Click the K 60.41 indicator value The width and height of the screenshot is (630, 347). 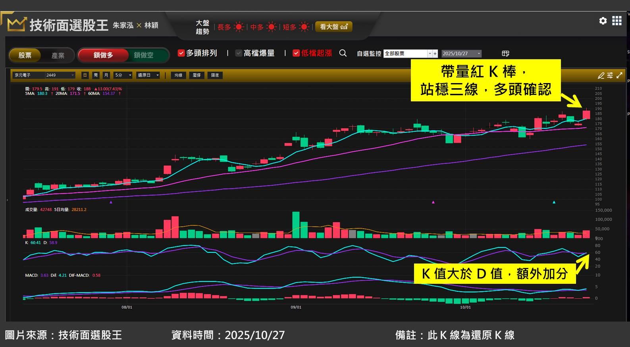coord(36,242)
